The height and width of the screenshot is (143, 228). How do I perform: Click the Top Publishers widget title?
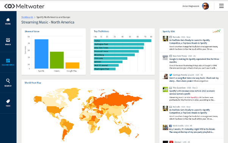[x=102, y=31]
